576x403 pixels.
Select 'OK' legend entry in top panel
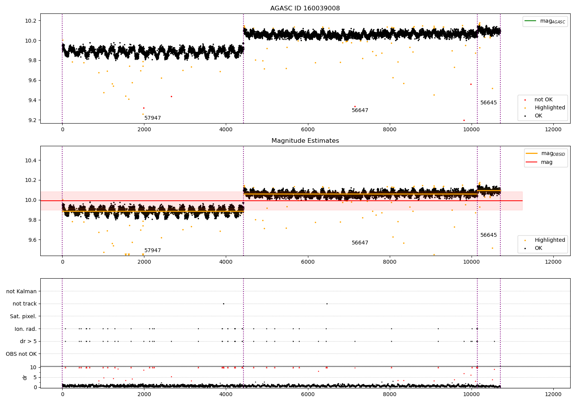(x=538, y=116)
